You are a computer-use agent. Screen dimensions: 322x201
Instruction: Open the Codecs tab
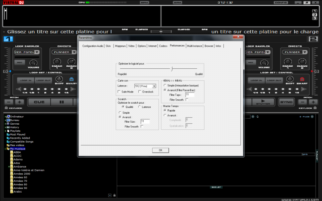point(163,46)
